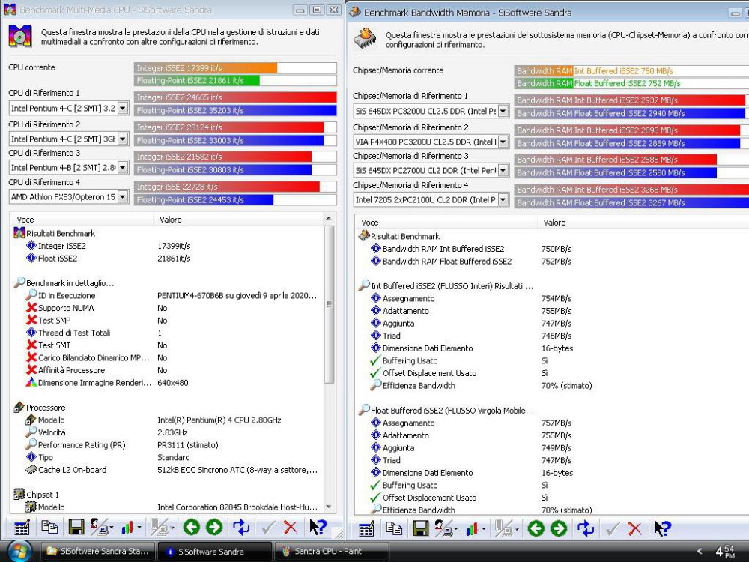Select the SiSoftware Sandra taskbar button with info icon
The height and width of the screenshot is (562, 749).
(x=214, y=552)
